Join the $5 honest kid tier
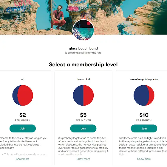The image size is (167, 167). 83,129
